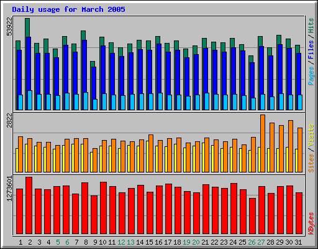Viewport: 318px width, 249px height.
Task: Click day 12 weekend label
Action: pos(121,242)
